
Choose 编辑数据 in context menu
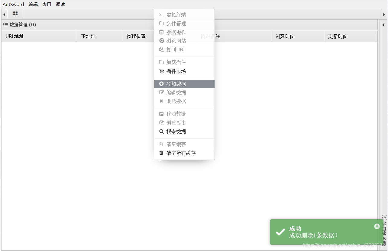[x=184, y=93]
